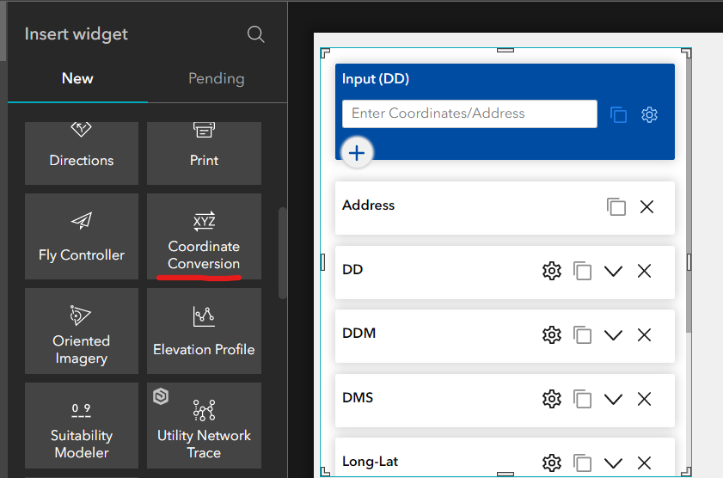Screen dimensions: 723x478
Task: Expand the DD output row
Action: point(613,271)
